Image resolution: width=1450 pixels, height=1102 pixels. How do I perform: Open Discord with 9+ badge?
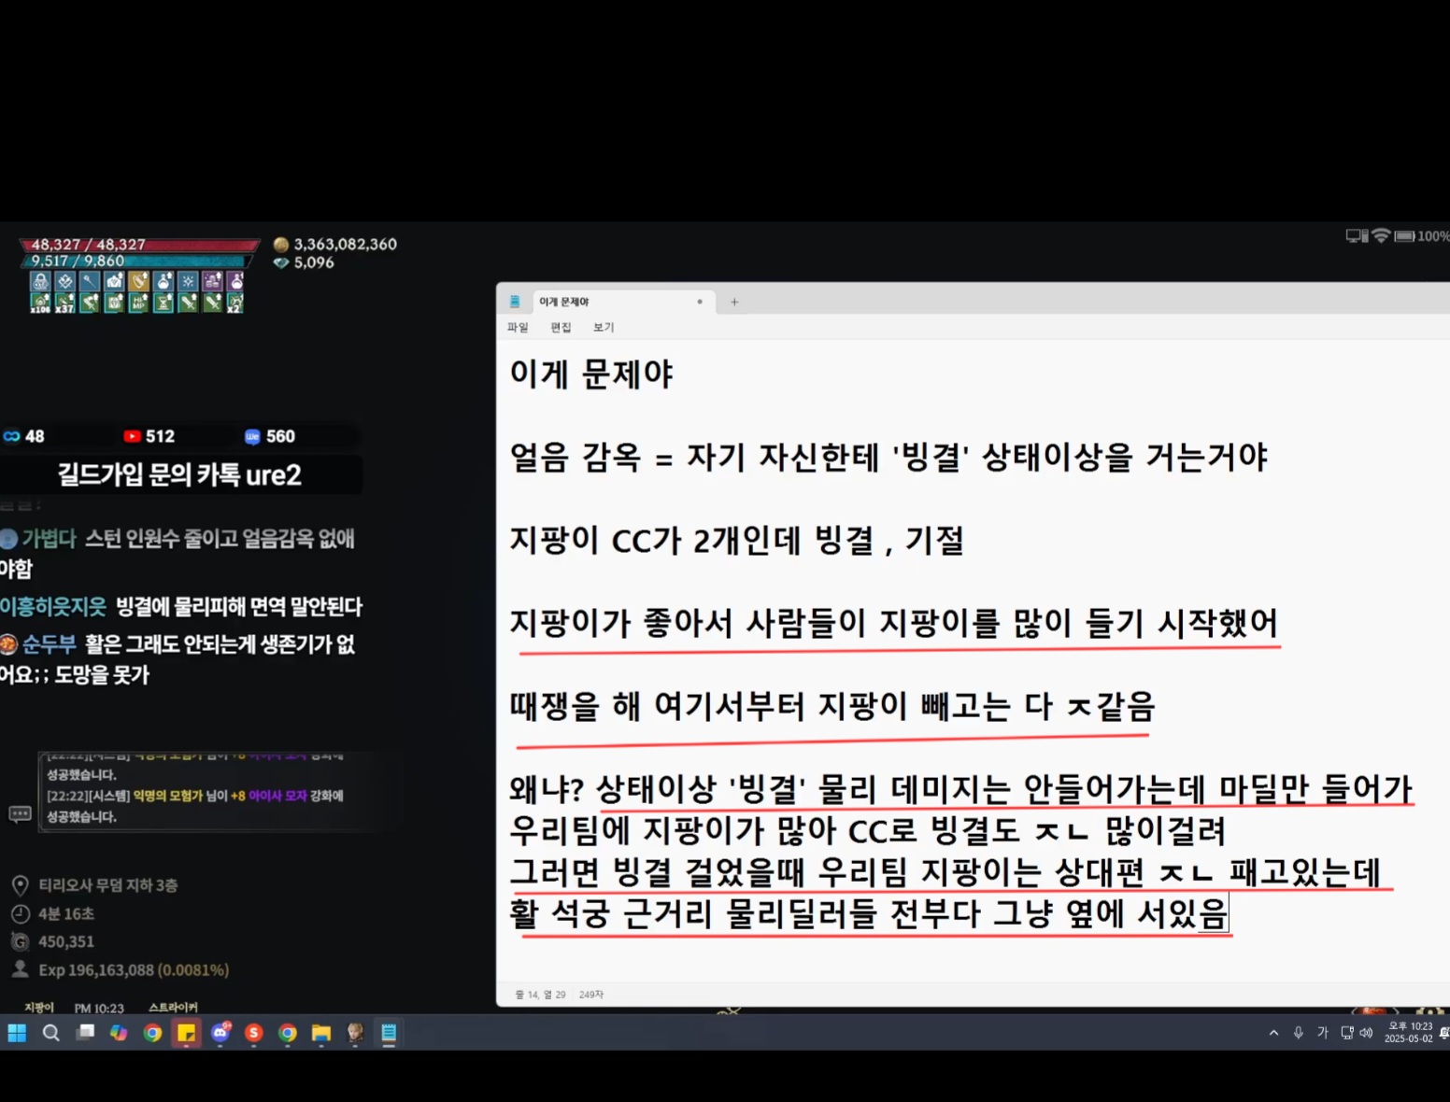click(x=220, y=1032)
